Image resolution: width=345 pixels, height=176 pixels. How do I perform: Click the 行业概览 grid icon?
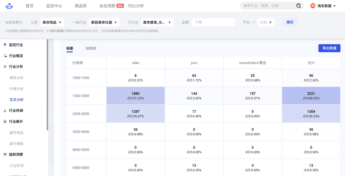point(5,56)
